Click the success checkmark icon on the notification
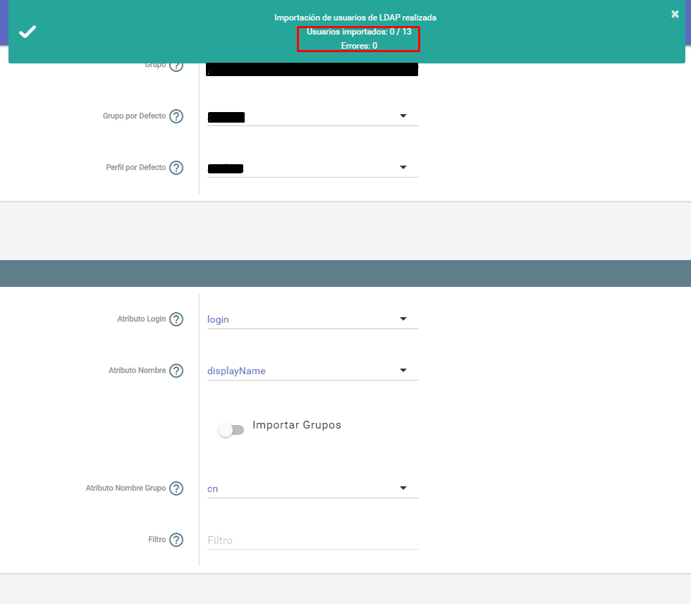This screenshot has width=691, height=604. coord(27,31)
